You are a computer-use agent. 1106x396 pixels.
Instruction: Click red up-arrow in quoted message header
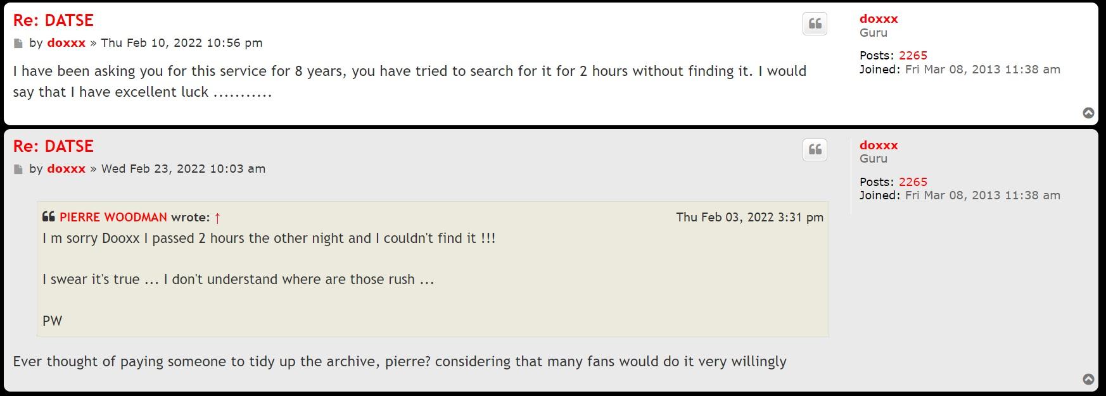(x=217, y=218)
